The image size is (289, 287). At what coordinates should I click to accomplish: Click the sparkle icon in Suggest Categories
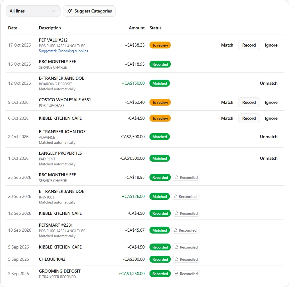[70, 11]
